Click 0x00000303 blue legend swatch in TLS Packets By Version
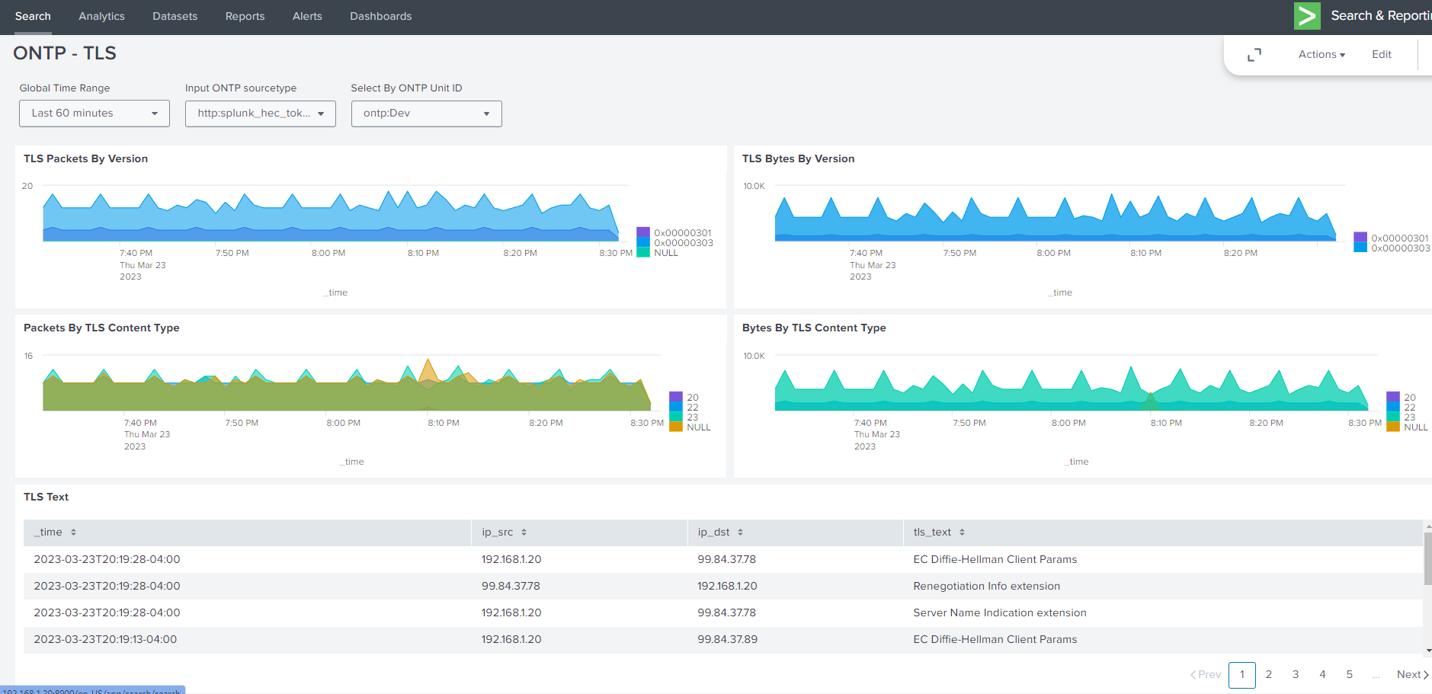This screenshot has height=694, width=1432. click(x=643, y=242)
